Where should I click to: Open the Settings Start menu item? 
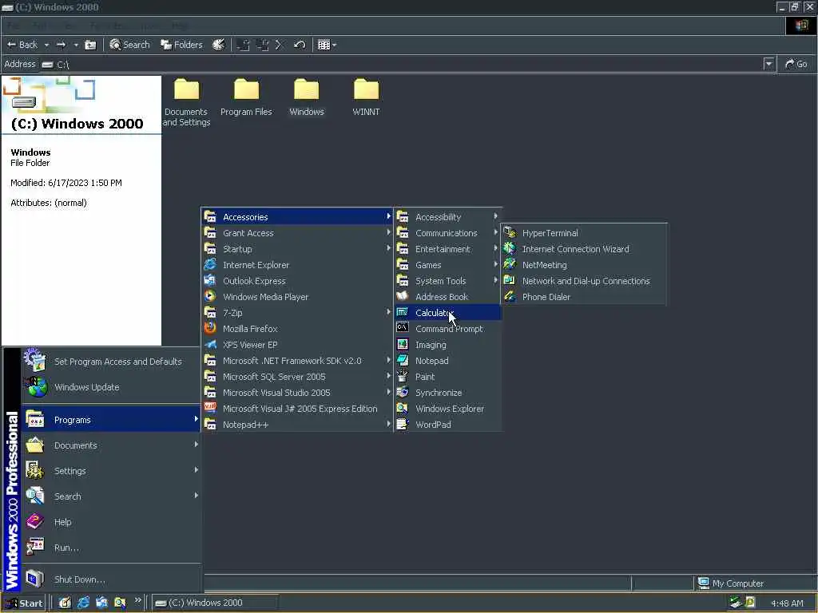pyautogui.click(x=111, y=471)
